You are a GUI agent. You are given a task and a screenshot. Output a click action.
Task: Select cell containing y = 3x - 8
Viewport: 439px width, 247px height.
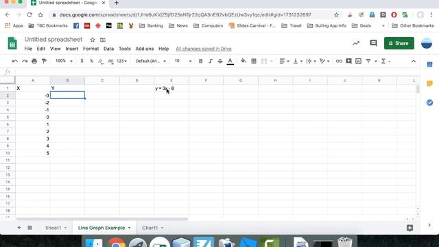tap(171, 89)
